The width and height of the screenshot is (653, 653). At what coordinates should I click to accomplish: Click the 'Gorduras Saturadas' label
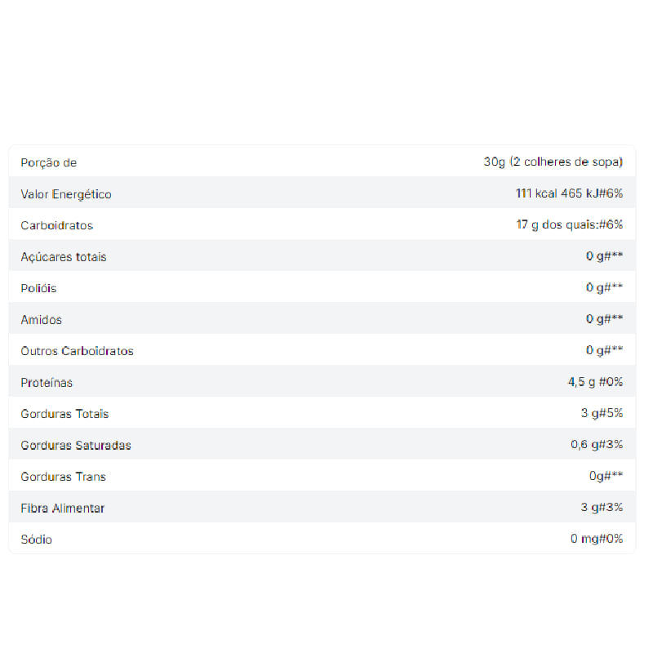coord(76,445)
